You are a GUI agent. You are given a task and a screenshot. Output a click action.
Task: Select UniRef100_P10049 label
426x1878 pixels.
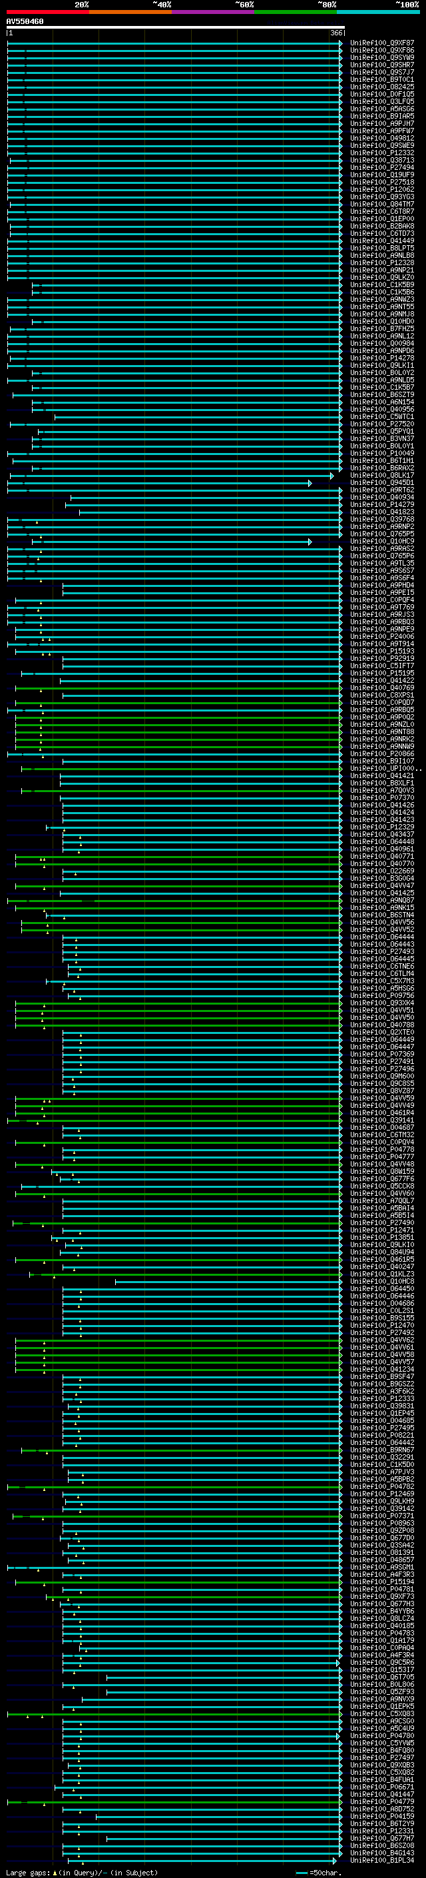point(382,454)
